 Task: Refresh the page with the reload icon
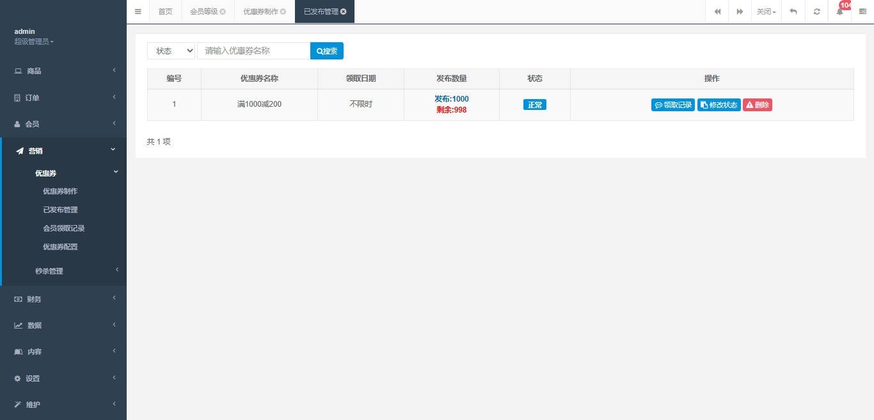[816, 12]
